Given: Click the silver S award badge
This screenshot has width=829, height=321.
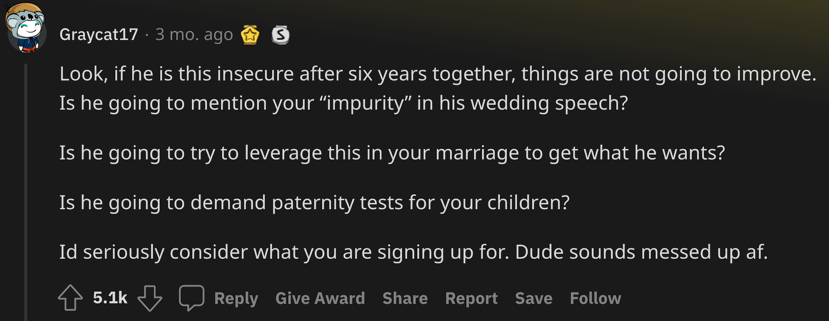Looking at the screenshot, I should point(281,35).
